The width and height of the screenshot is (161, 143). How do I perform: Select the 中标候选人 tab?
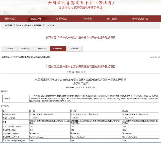coord(58,49)
